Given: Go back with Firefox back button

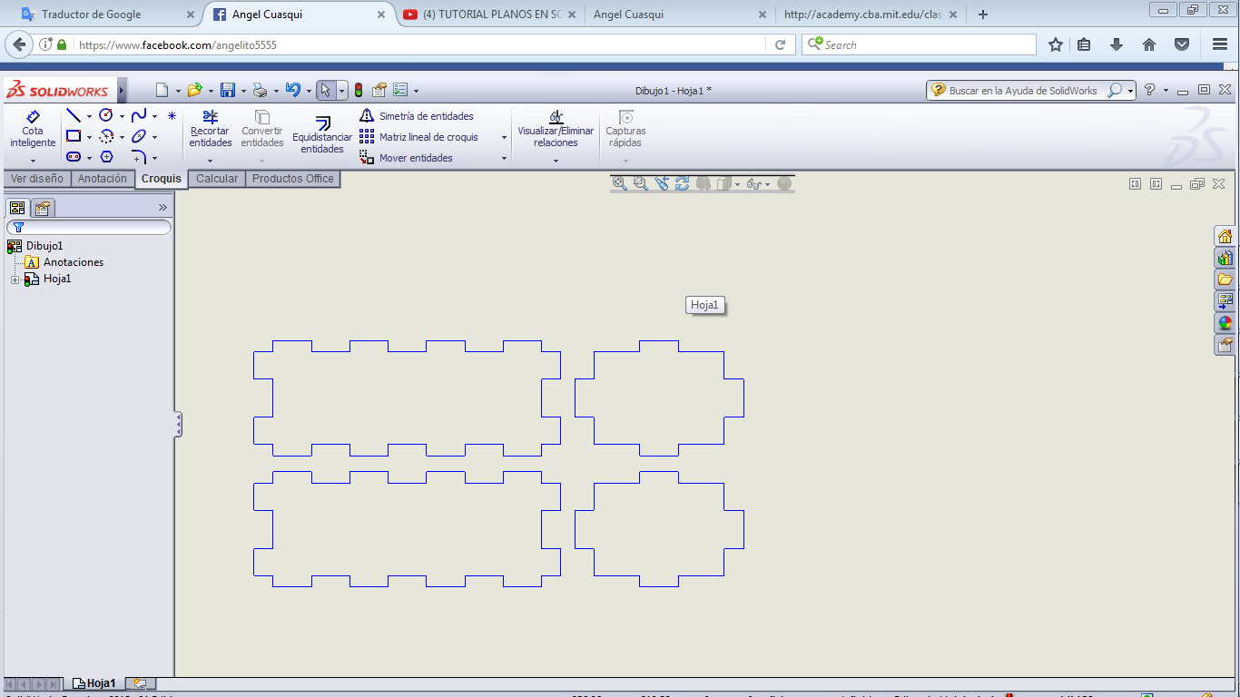Looking at the screenshot, I should (19, 44).
